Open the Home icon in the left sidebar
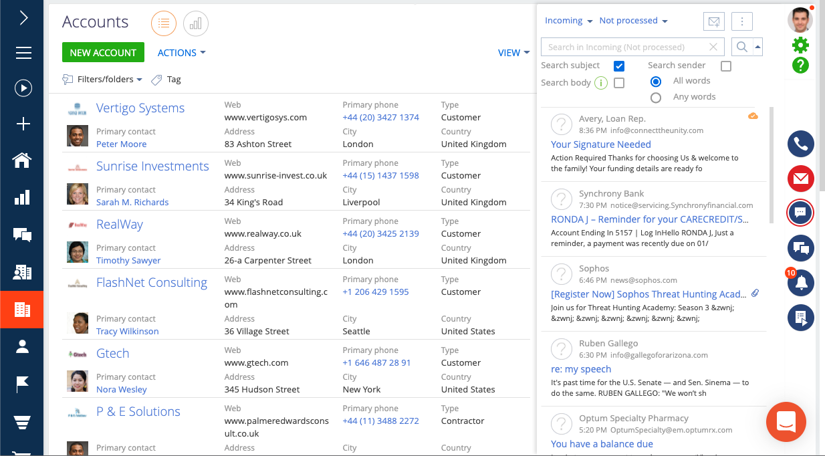Screen dimensions: 825x456 22,160
